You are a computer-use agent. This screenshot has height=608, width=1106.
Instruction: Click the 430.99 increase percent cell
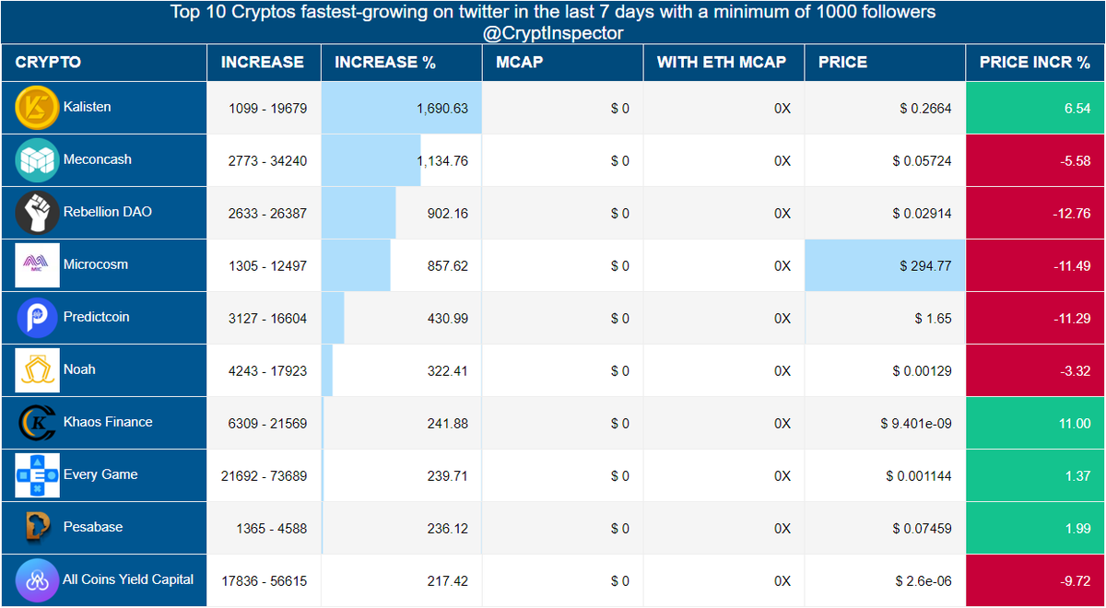click(402, 318)
